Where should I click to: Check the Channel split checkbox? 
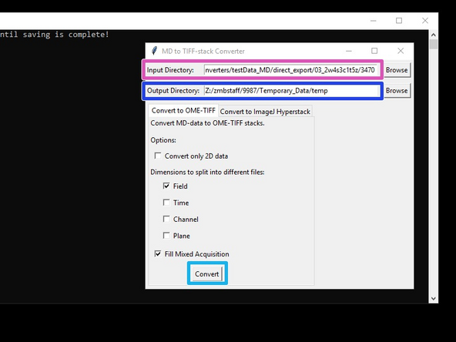(x=166, y=219)
